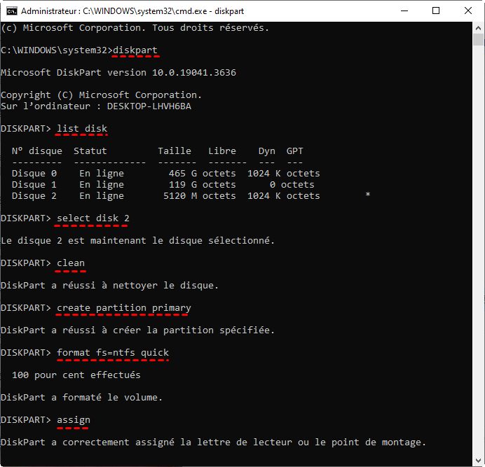Click the 'Libre' column header
This screenshot has height=467, width=485.
222,151
